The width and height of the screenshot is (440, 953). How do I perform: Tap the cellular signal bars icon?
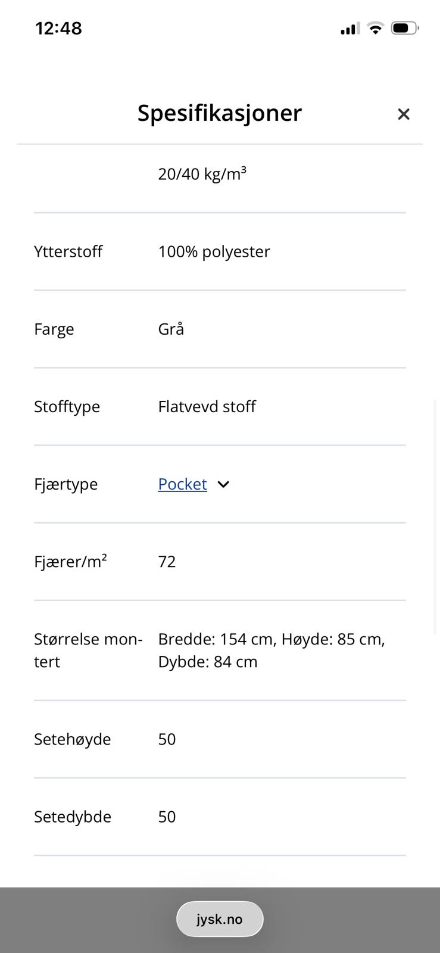tap(349, 29)
